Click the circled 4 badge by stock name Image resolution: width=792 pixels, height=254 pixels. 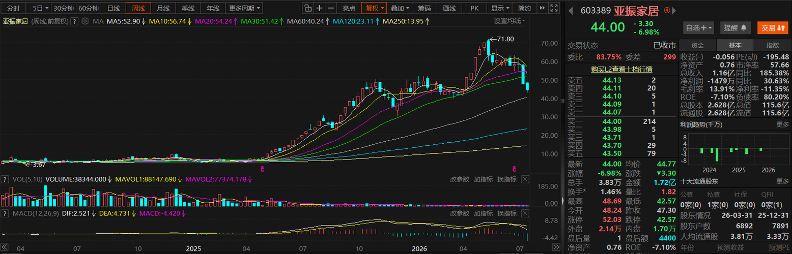667,10
